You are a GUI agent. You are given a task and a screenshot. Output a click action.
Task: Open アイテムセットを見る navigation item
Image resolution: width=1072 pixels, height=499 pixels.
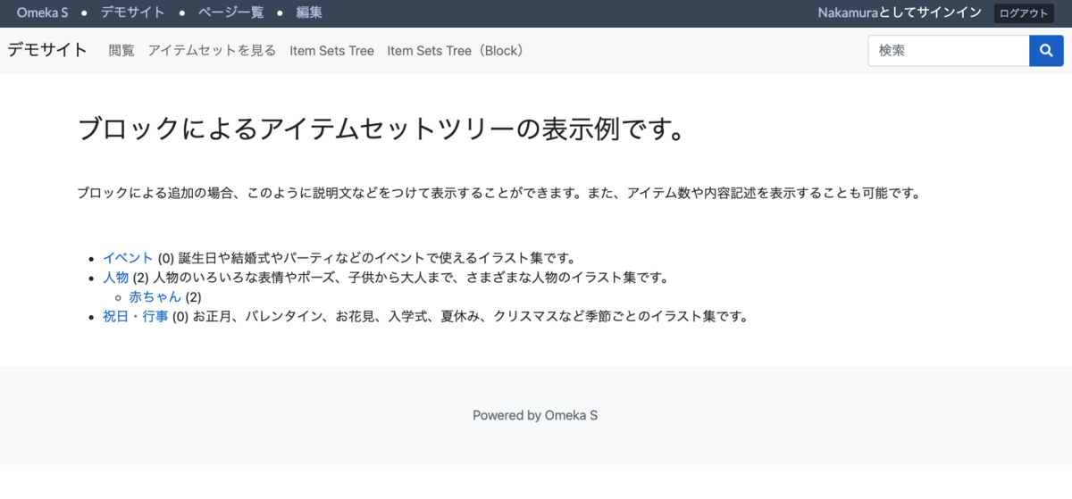[x=212, y=51]
